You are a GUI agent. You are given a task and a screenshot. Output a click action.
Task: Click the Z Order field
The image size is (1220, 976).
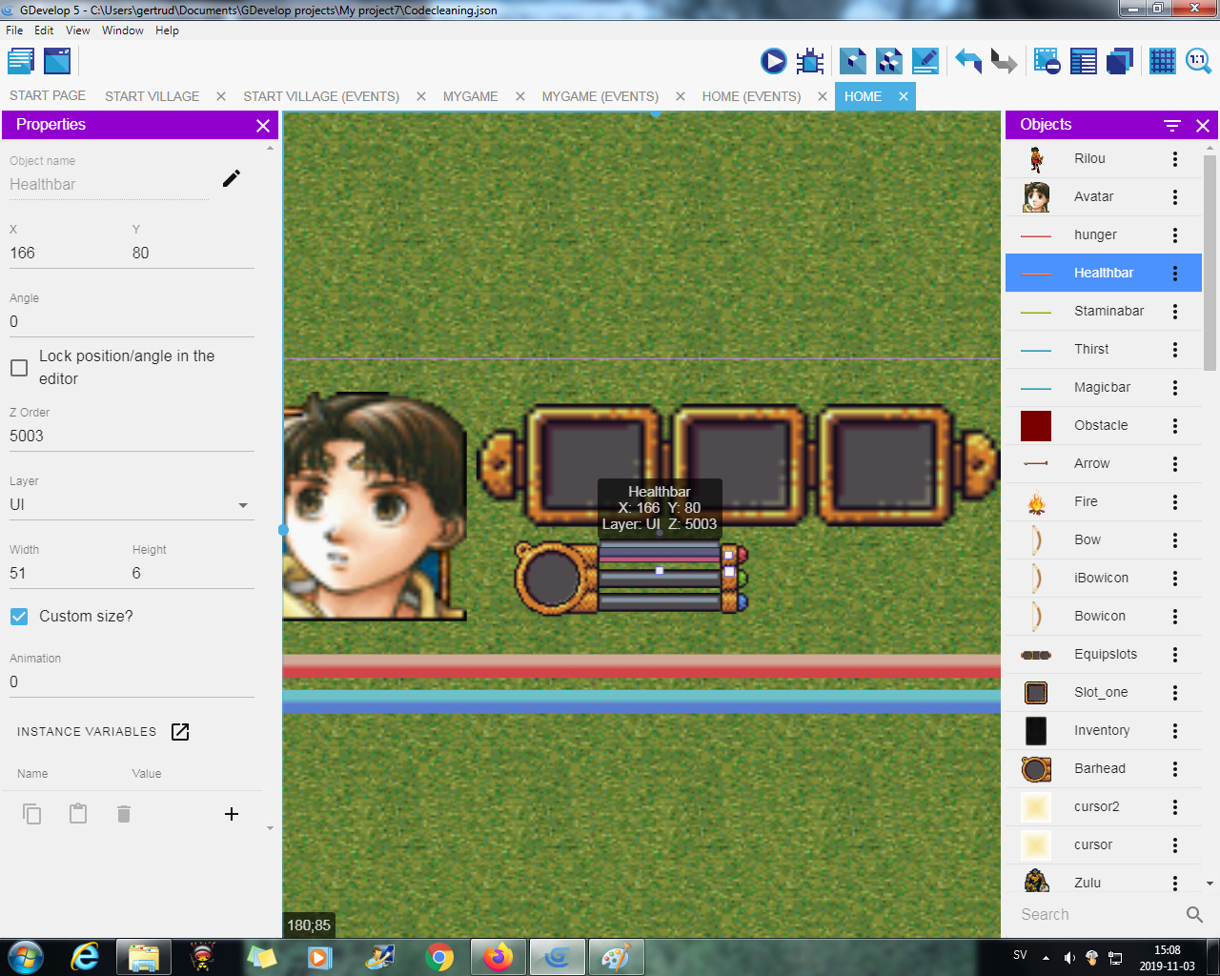132,437
